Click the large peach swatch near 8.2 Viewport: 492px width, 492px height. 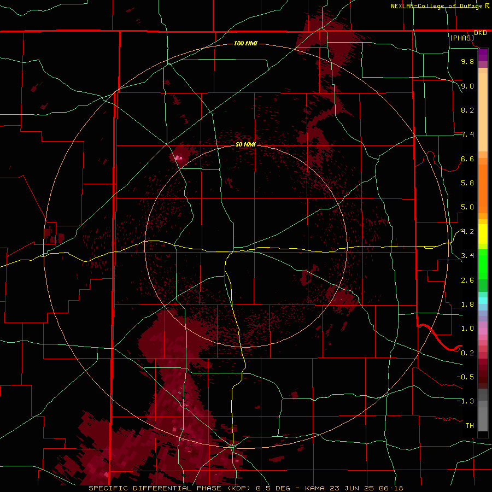pos(483,113)
